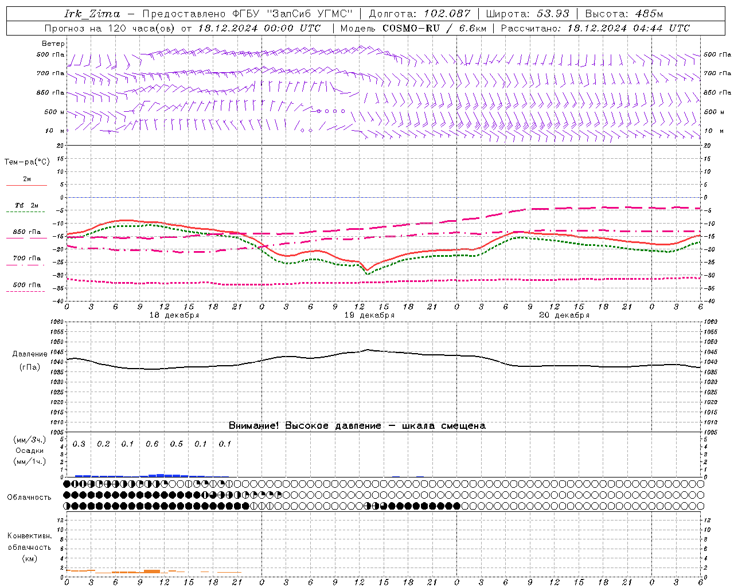Click the longitude value Долгота: 102.087

point(419,14)
